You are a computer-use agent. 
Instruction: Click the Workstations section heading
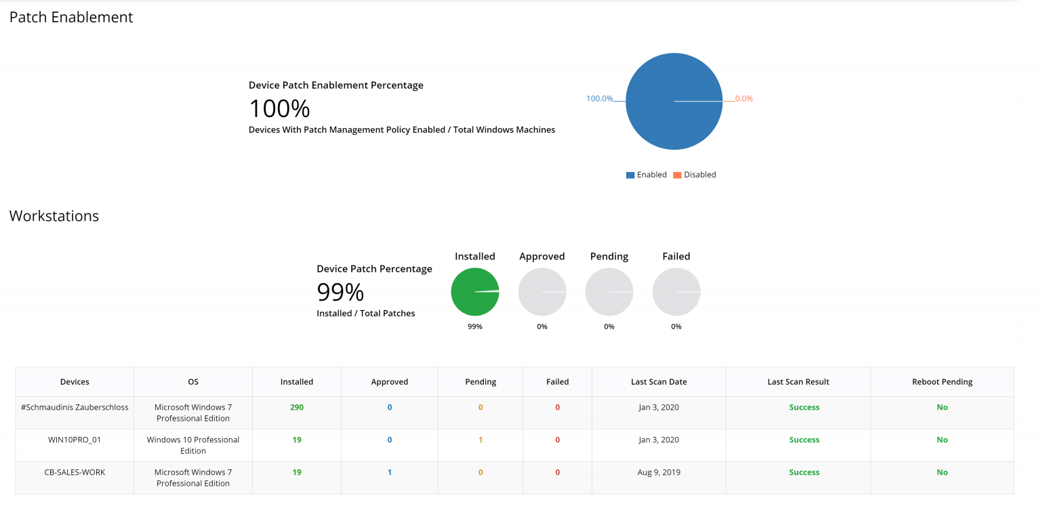click(54, 215)
